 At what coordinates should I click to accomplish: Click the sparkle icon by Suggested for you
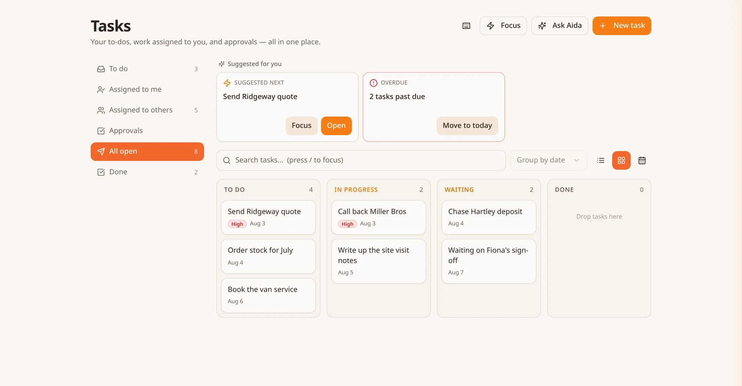tap(221, 64)
